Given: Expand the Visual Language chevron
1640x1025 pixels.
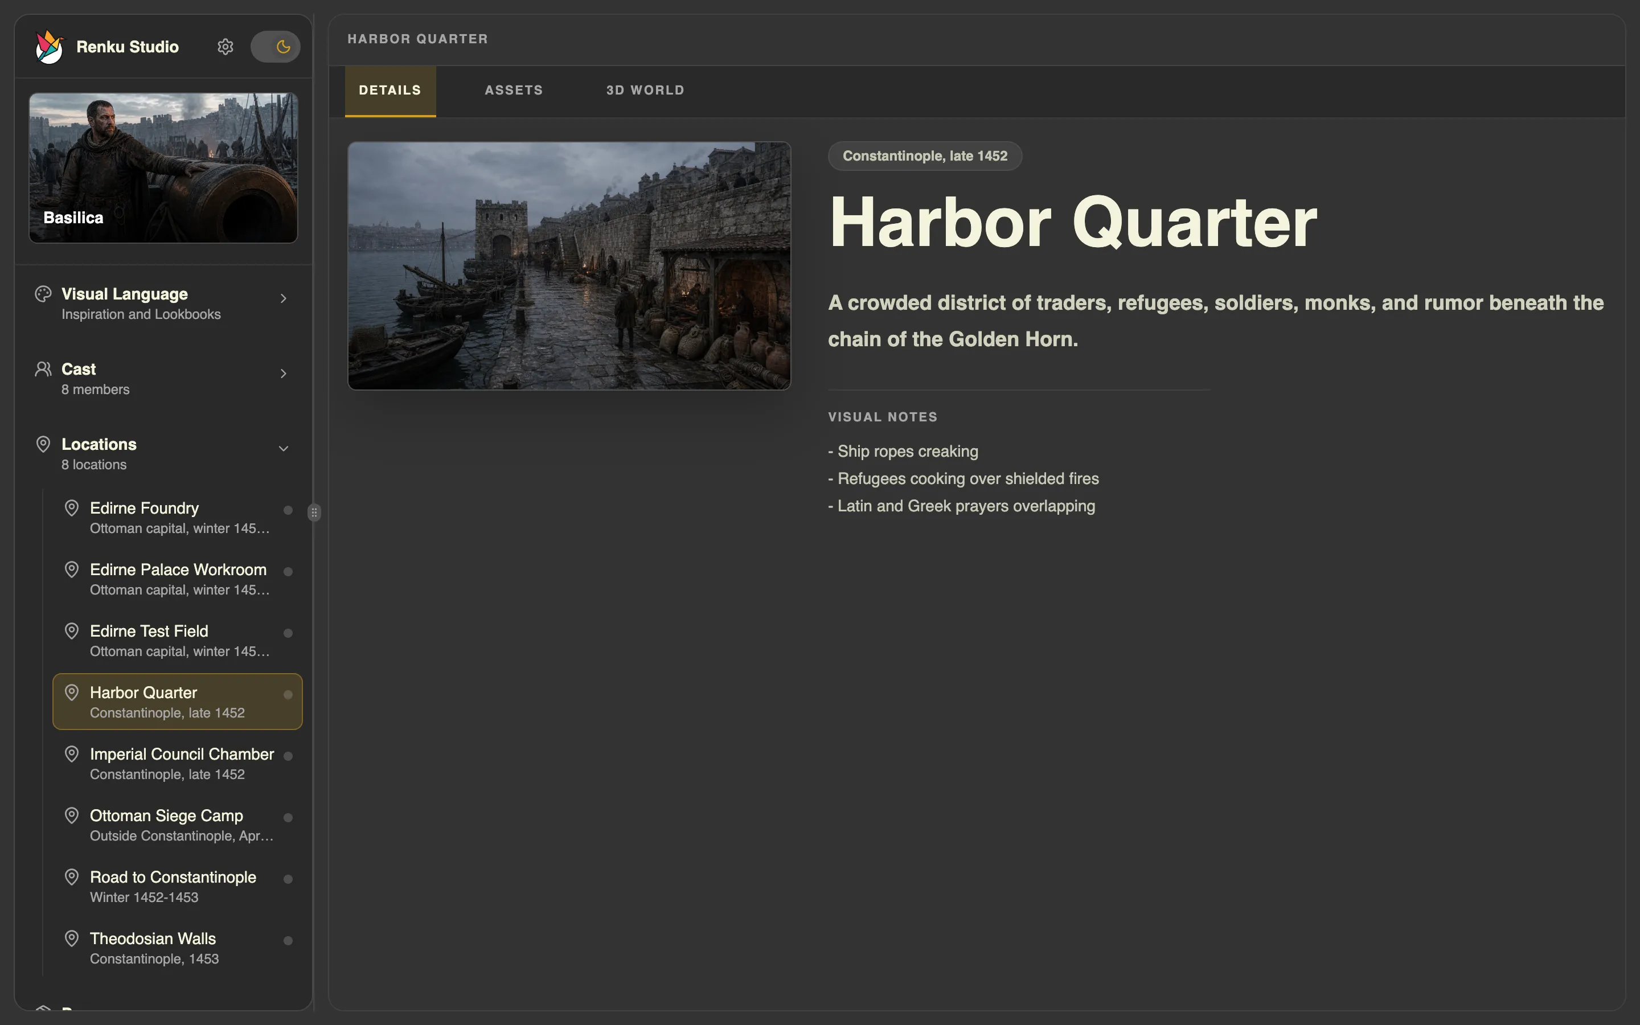Looking at the screenshot, I should click(x=283, y=298).
